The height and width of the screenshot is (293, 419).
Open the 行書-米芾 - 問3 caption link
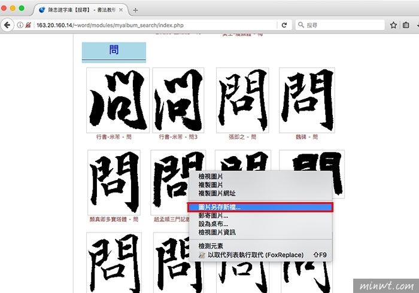click(x=178, y=137)
